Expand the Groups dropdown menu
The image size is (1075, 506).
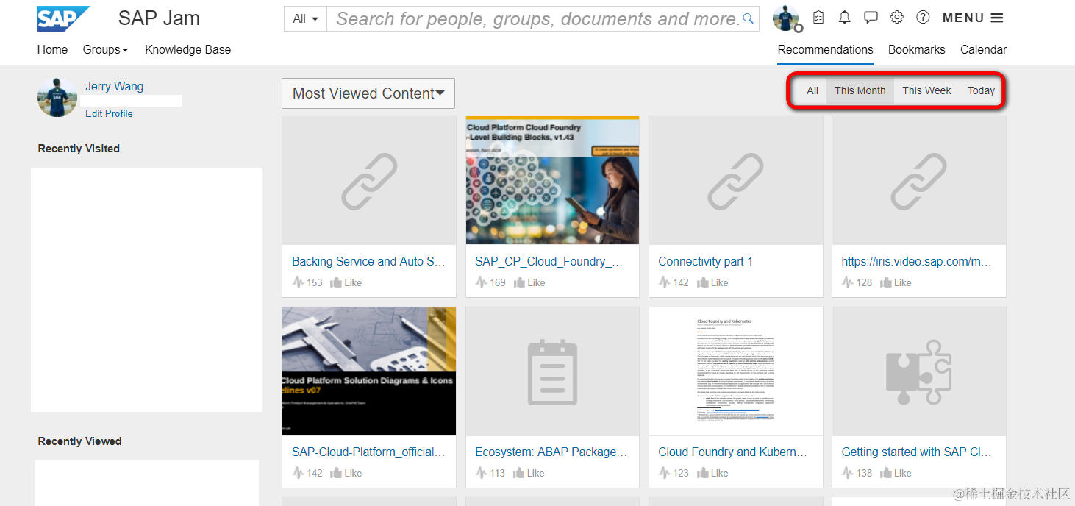pyautogui.click(x=105, y=50)
